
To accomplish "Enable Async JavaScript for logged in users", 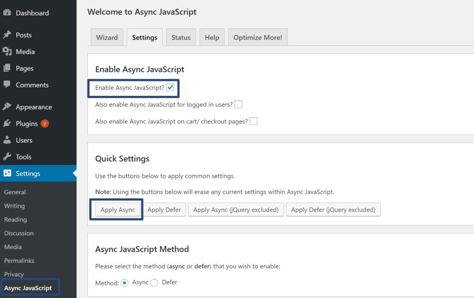I will point(238,105).
